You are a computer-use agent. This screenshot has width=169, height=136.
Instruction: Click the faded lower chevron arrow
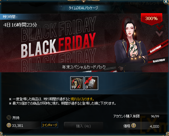coord(159,33)
